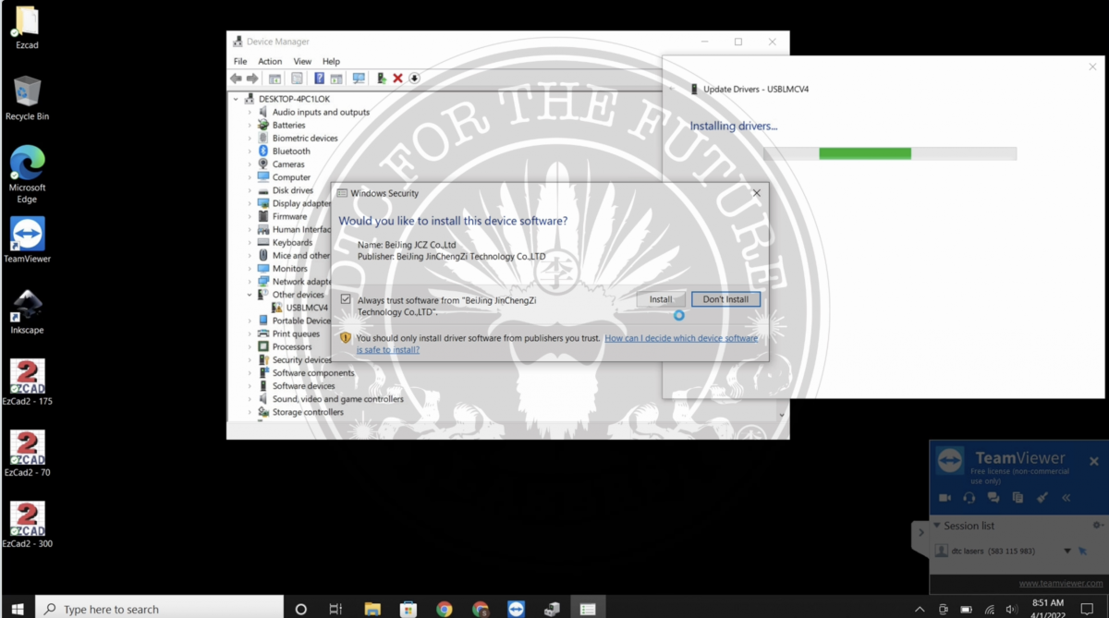The image size is (1109, 618).
Task: Click the TeamViewer headset audio icon
Action: click(x=969, y=497)
